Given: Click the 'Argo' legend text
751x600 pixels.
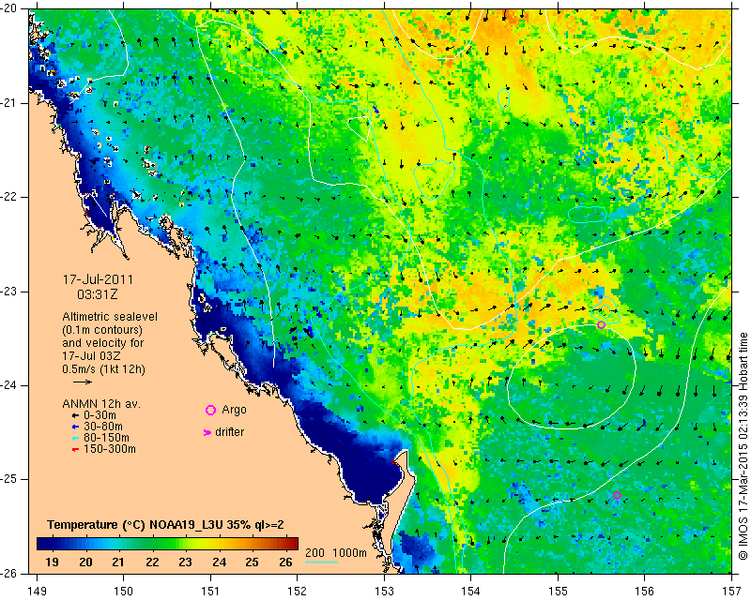Looking at the screenshot, I should click(x=234, y=410).
